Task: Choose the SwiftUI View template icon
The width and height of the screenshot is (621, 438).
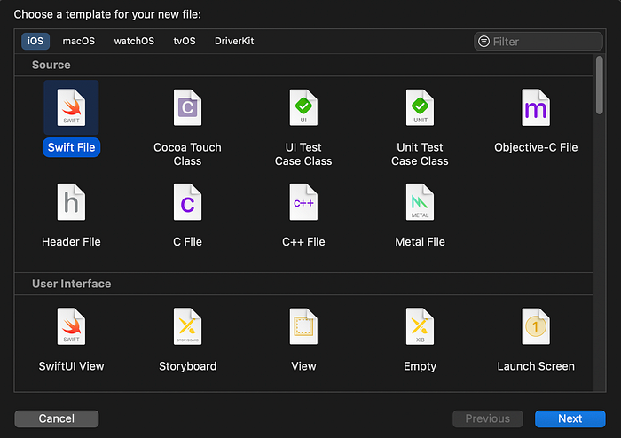Action: [71, 326]
